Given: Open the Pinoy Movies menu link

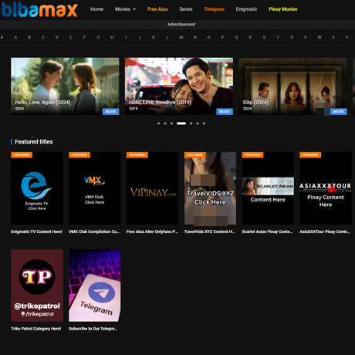Looking at the screenshot, I should [x=282, y=9].
